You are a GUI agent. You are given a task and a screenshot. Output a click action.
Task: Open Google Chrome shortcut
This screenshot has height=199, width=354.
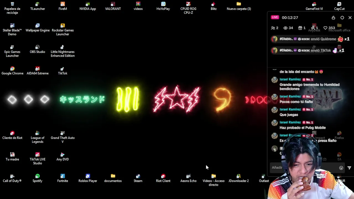click(x=12, y=71)
